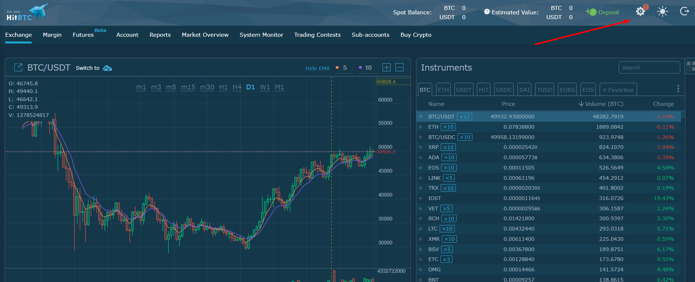This screenshot has height=282, width=695.
Task: Switch to cloud chart view icon
Action: 107,68
